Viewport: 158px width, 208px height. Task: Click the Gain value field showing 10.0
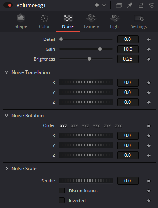pos(128,49)
